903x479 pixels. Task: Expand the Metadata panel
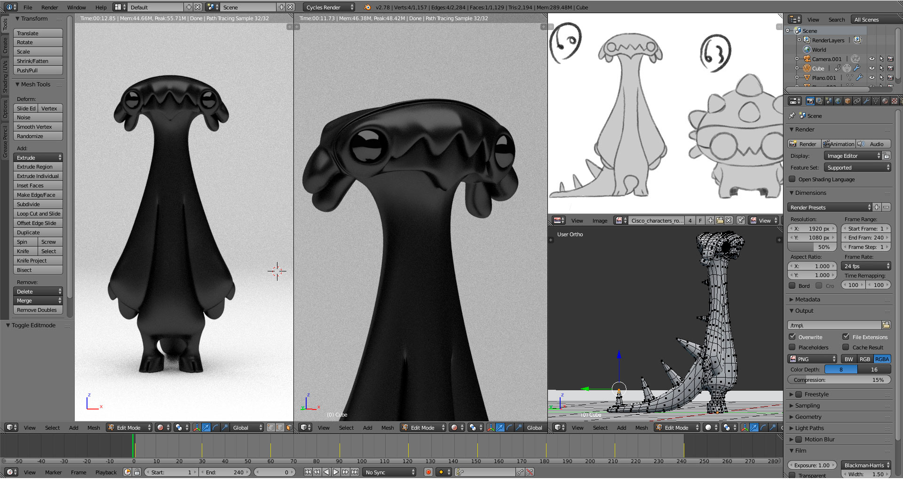807,299
